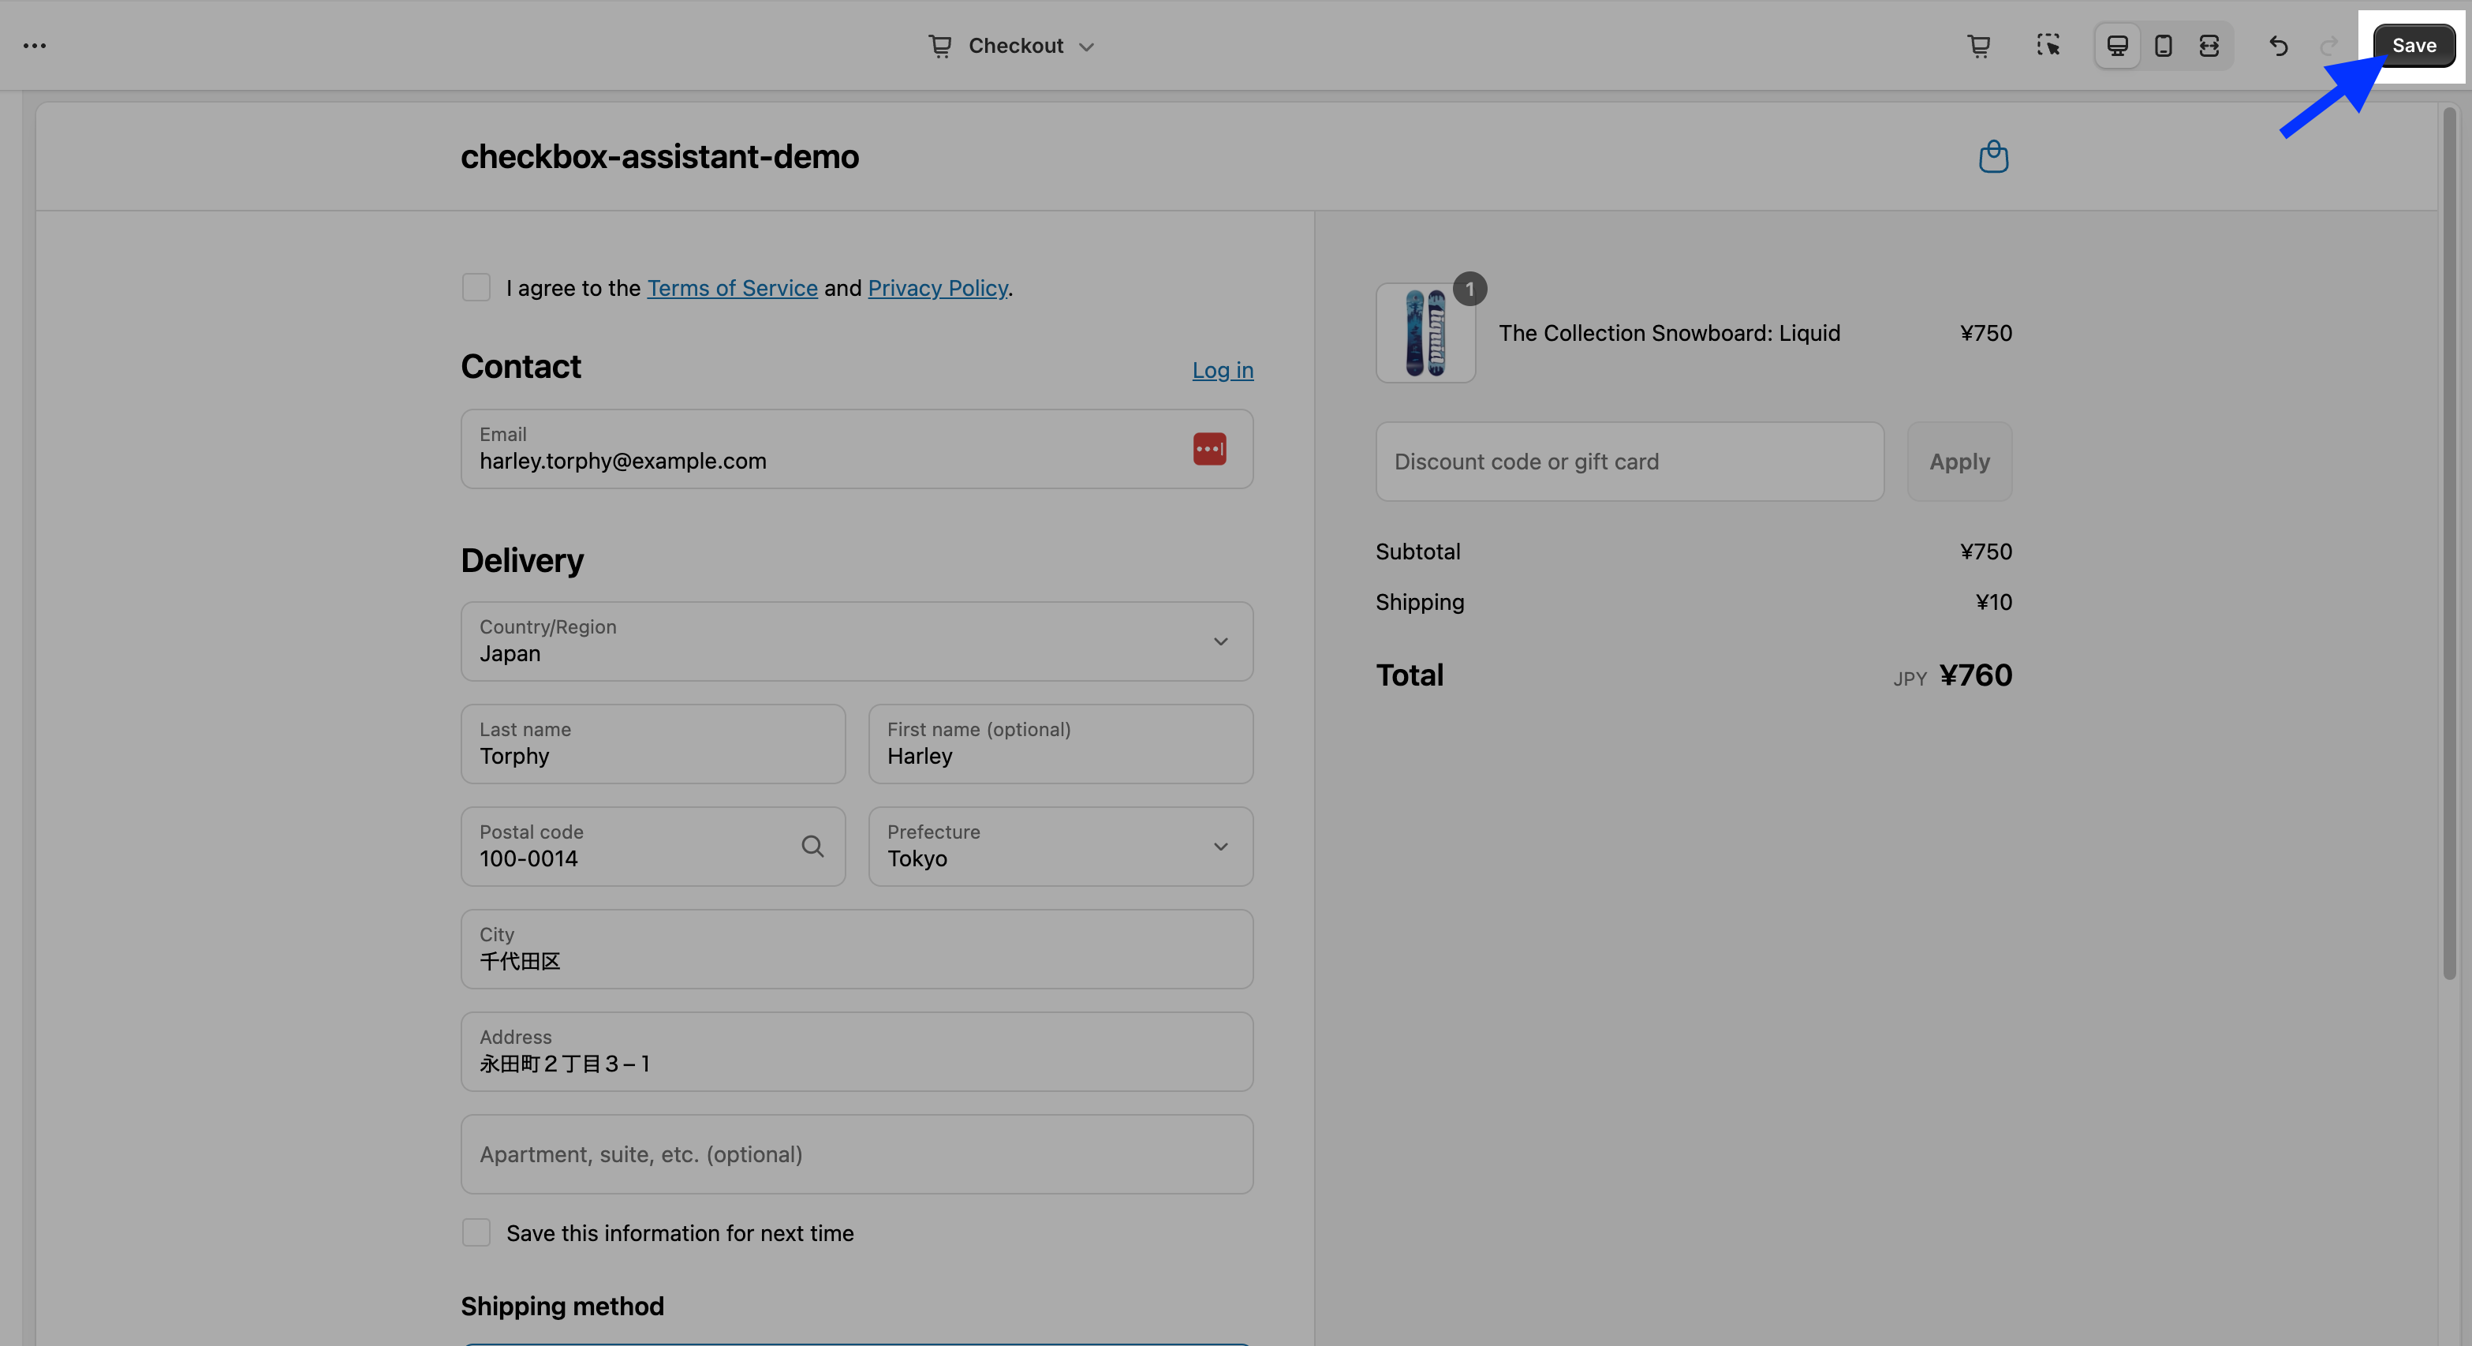
Task: Open the Prefecture dropdown showing Tokyo
Action: point(1059,846)
